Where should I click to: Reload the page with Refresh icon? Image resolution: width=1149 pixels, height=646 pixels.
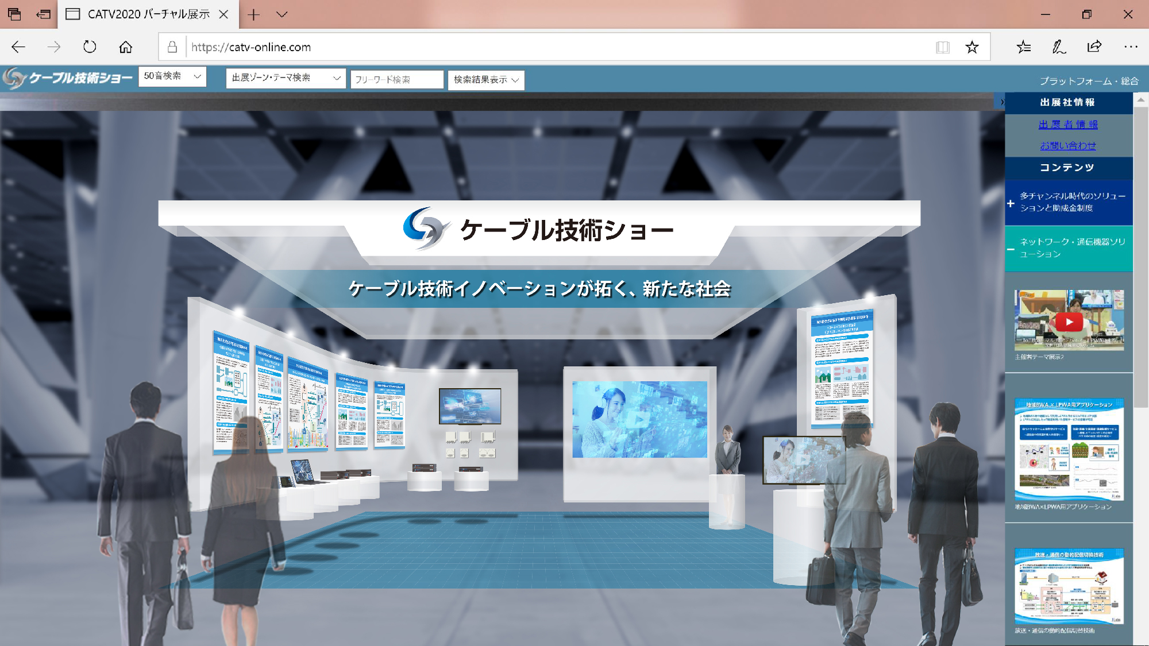tap(90, 47)
